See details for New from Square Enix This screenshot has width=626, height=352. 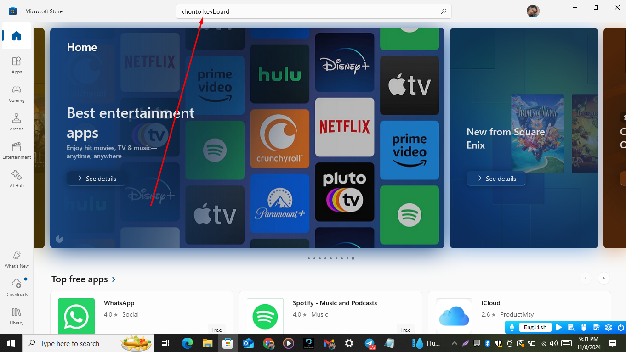496,179
